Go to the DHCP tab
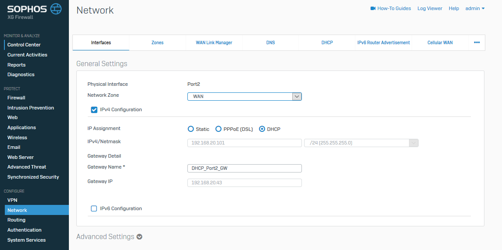This screenshot has height=250, width=502. (x=327, y=42)
